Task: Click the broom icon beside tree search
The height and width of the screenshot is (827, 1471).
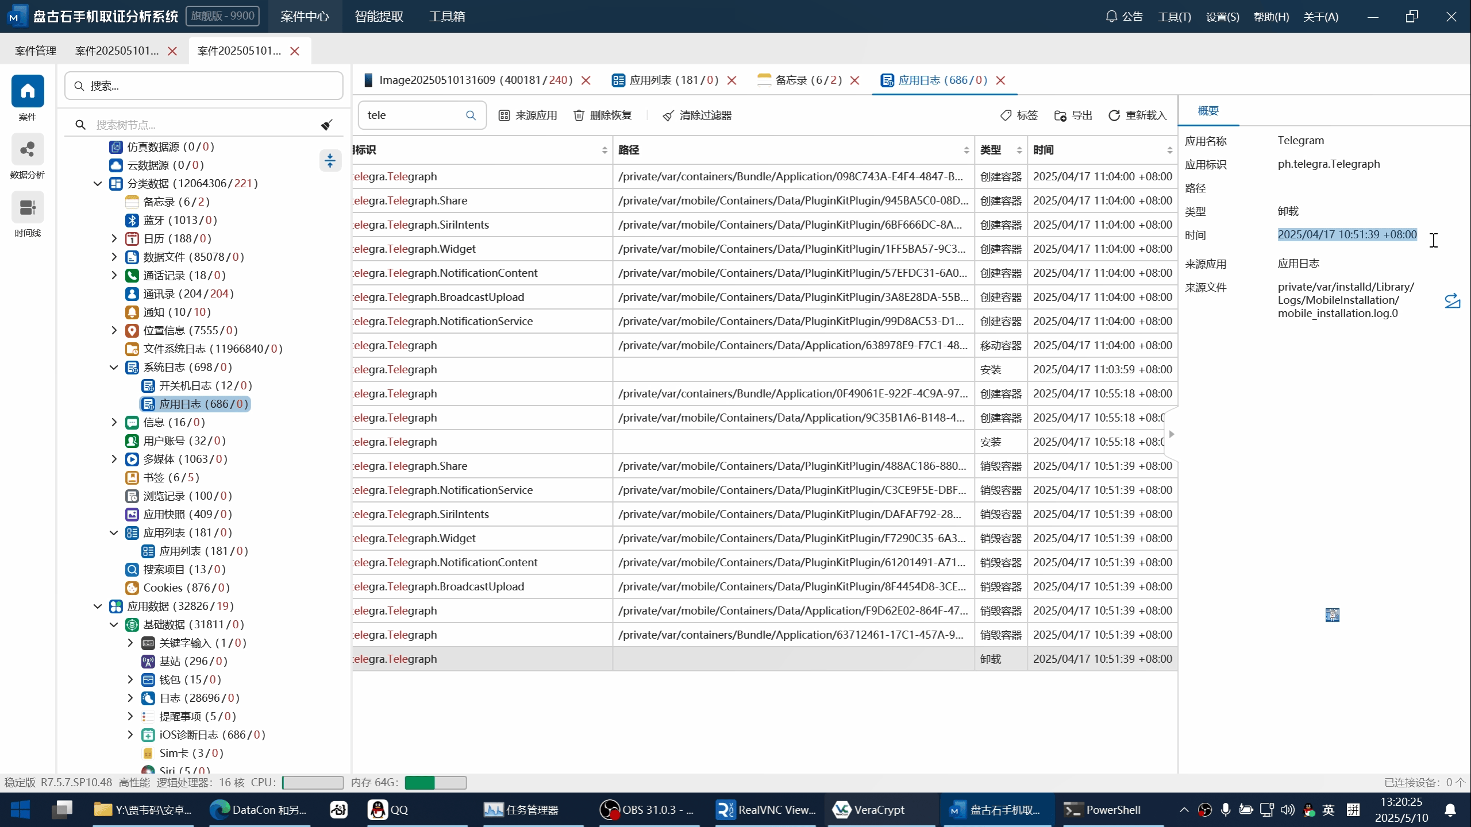Action: [x=326, y=125]
